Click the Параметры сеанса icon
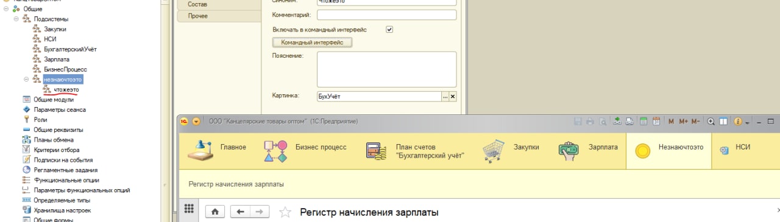This screenshot has height=222, width=780. 26,109
